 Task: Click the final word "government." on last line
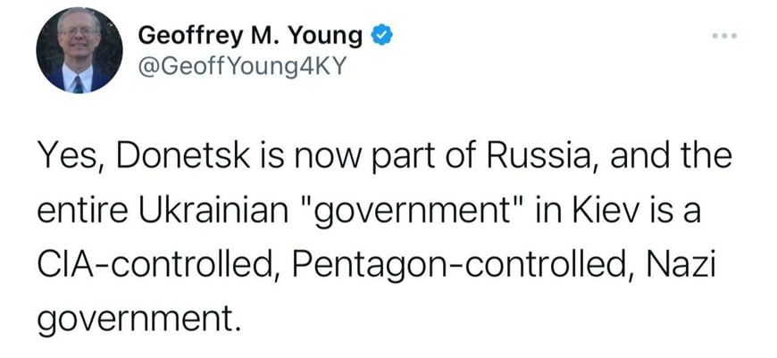tap(140, 319)
